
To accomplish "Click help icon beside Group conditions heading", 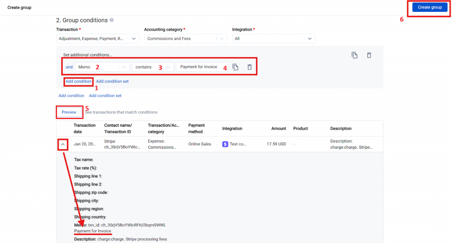I will tap(112, 20).
